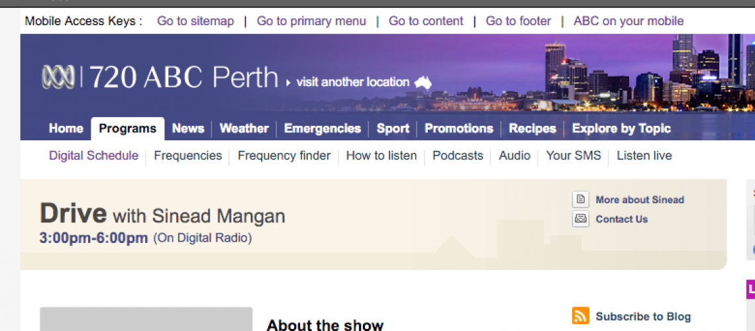The image size is (755, 331).
Task: Click the ABC logo icon
Action: click(x=58, y=77)
